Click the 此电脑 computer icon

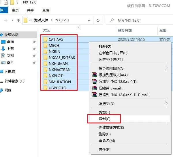[1, 72]
